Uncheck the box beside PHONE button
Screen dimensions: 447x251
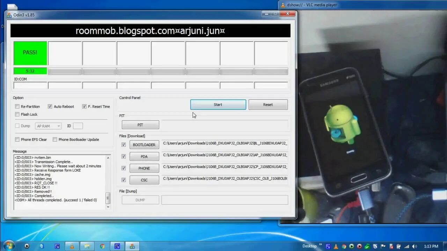pyautogui.click(x=124, y=168)
